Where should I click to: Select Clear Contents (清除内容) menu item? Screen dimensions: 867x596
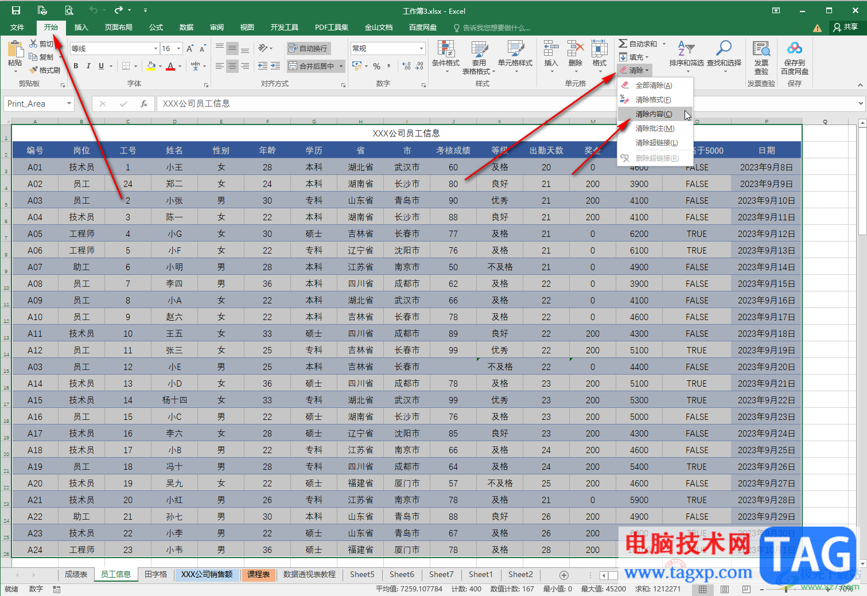click(x=654, y=114)
